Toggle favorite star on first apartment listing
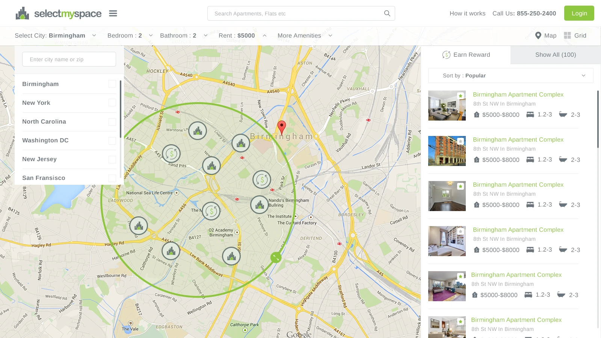 coord(461,96)
